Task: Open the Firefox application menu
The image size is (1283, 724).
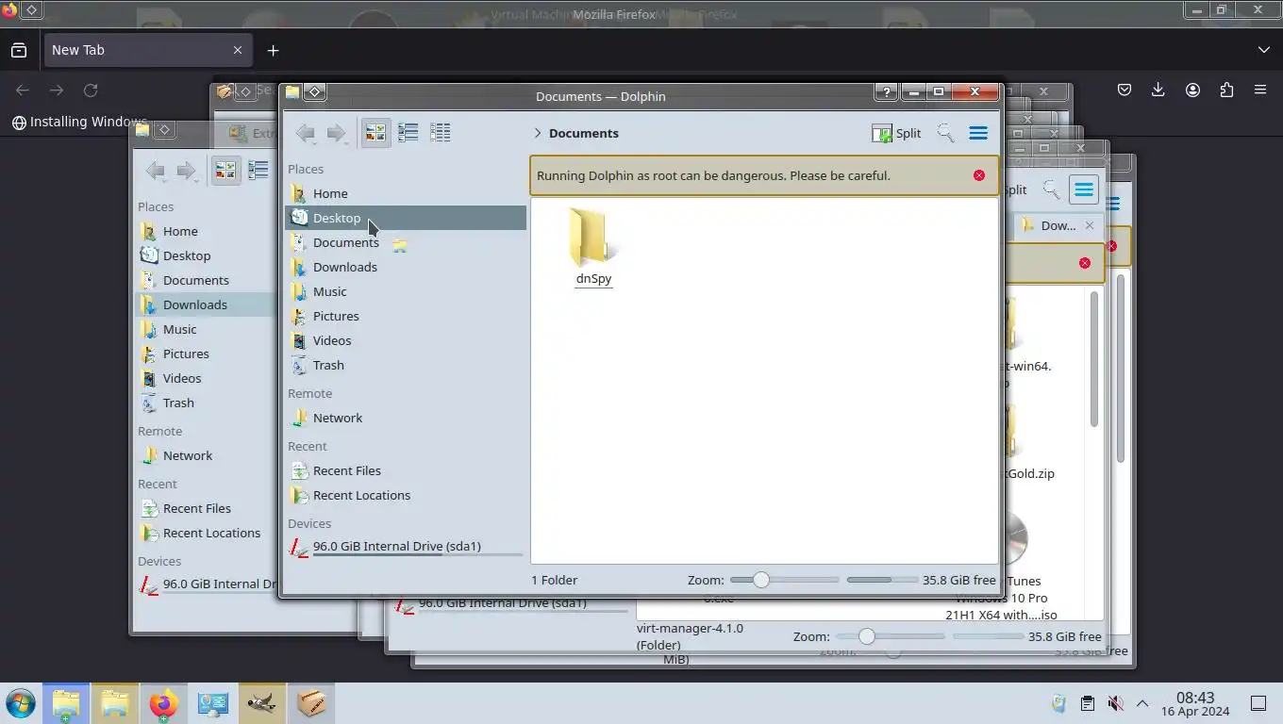Action: pos(1260,90)
